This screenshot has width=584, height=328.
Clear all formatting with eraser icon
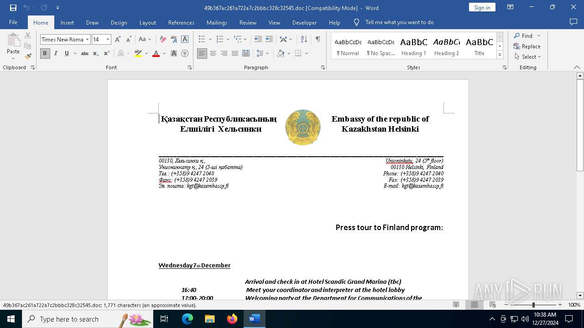click(x=163, y=40)
